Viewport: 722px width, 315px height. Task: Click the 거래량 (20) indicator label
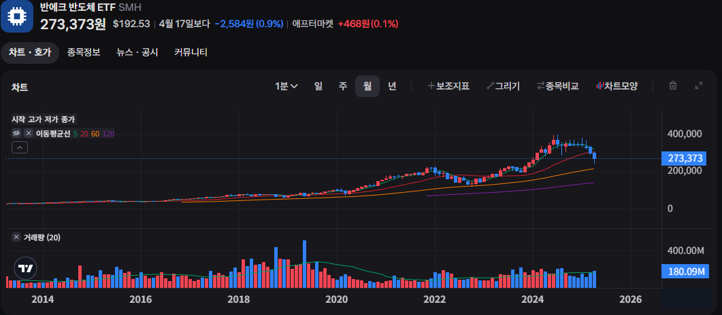(x=42, y=238)
